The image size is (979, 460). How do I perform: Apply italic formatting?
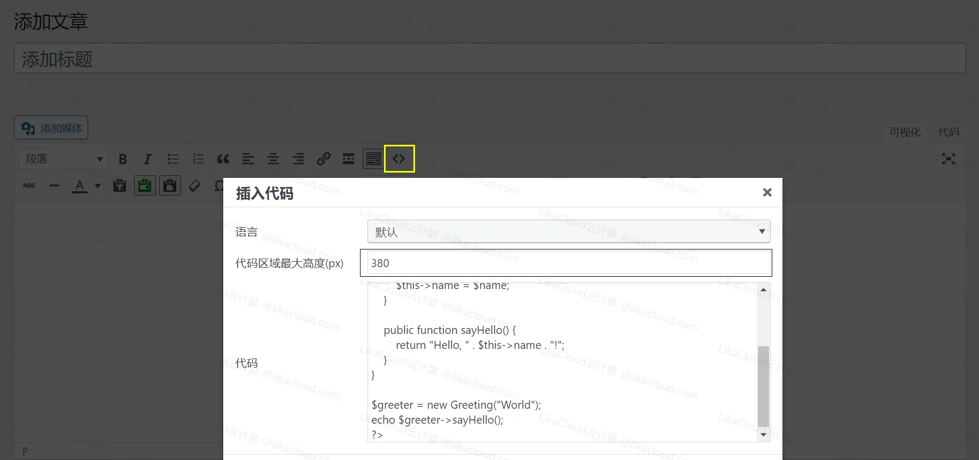point(147,159)
